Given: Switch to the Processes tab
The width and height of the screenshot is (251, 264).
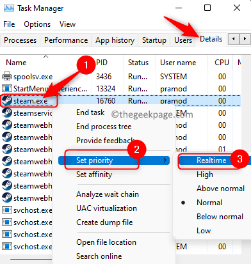Looking at the screenshot, I should pos(20,40).
